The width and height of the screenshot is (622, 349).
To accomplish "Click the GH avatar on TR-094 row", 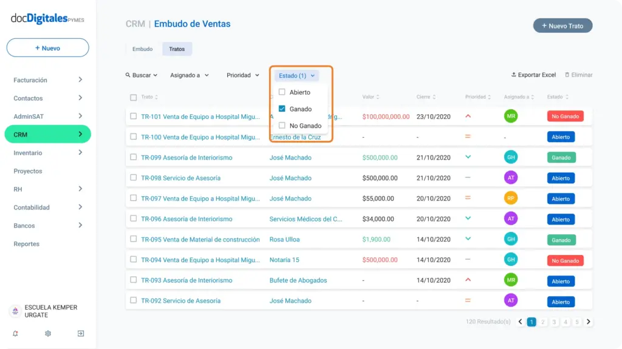I will coord(510,259).
